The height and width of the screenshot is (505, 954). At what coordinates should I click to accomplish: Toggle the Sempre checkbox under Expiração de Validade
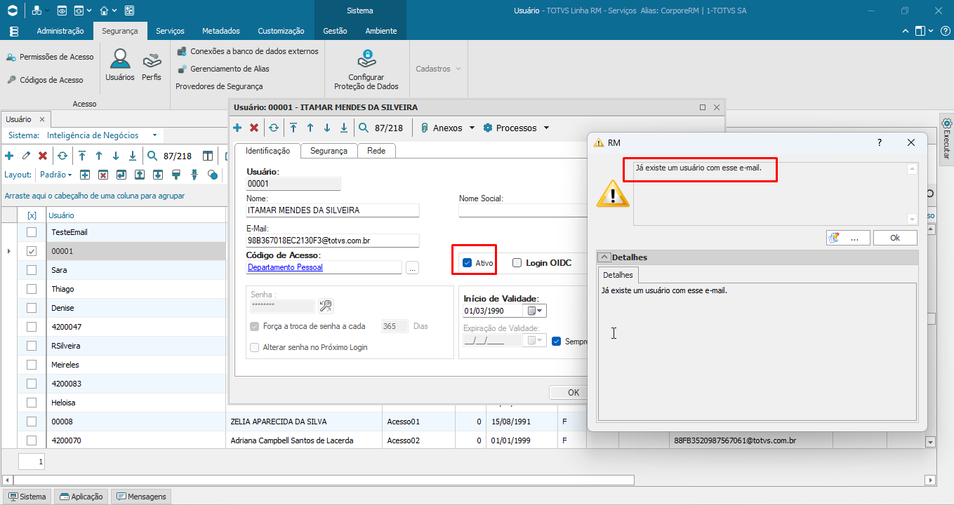tap(557, 342)
